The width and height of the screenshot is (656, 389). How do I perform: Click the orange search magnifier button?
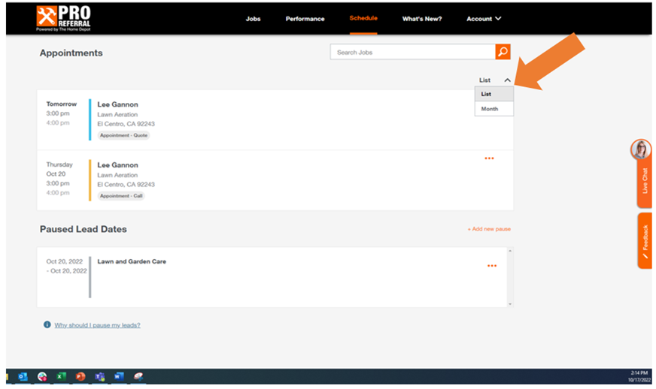click(x=503, y=52)
